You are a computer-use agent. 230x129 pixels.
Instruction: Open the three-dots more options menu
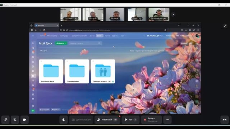[167, 120]
